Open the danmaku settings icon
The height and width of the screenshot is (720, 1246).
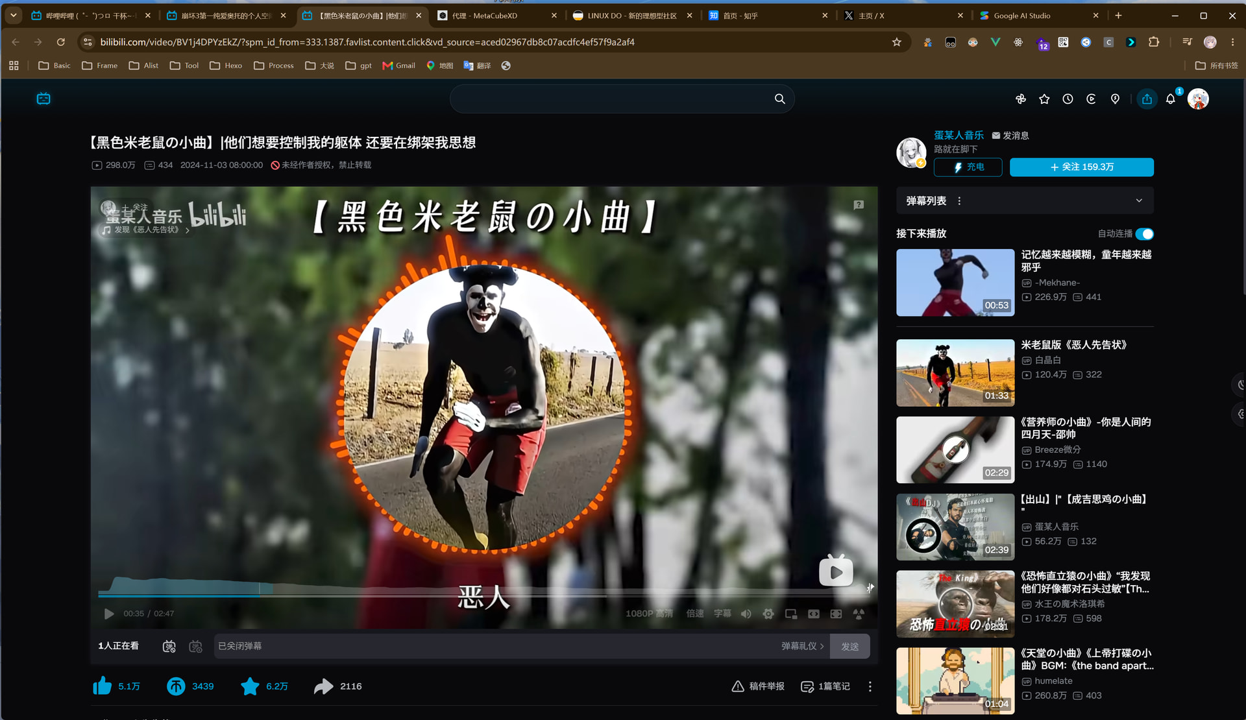(x=195, y=646)
